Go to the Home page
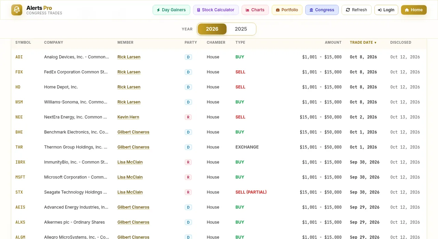The width and height of the screenshot is (438, 239). pos(414,10)
